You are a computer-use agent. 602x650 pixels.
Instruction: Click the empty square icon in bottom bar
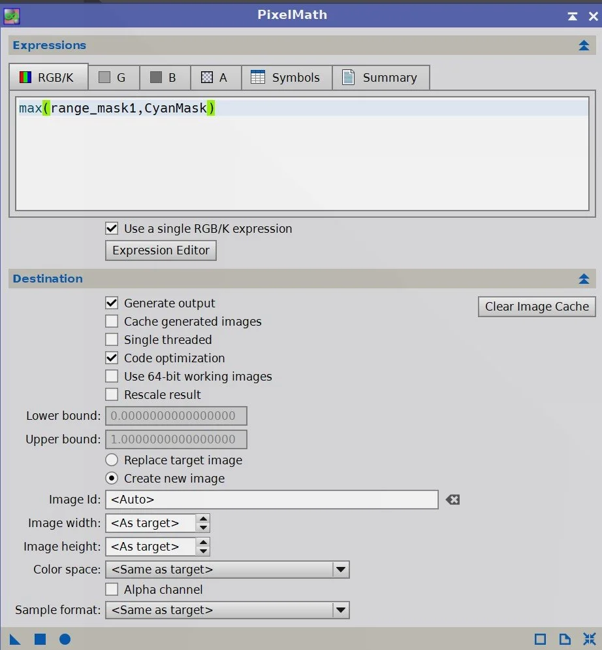pos(541,640)
